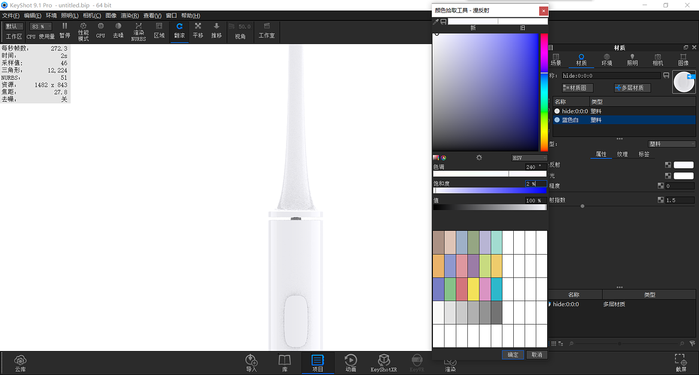Pick a color with the eyedropper tool

click(x=436, y=22)
